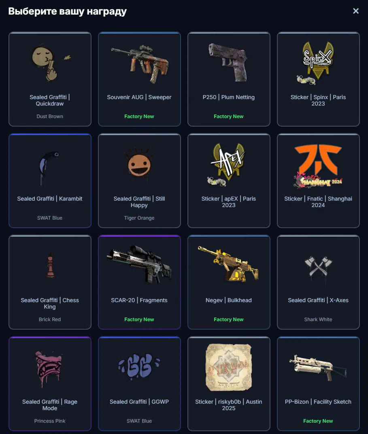368x434 pixels.
Task: Select the riskyb0b Austin 2025 sticker image
Action: [229, 367]
